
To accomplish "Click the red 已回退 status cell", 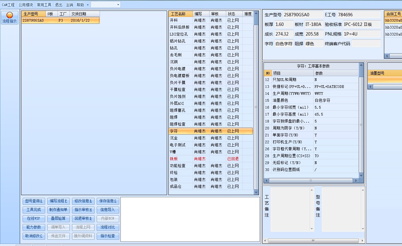I will click(x=234, y=159).
